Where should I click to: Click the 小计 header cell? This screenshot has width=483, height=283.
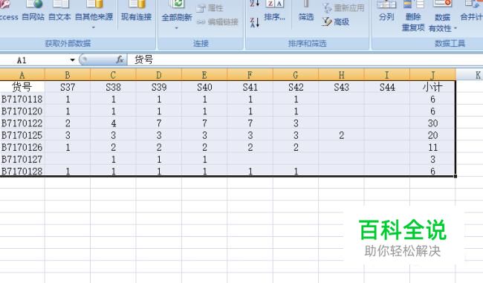(432, 87)
